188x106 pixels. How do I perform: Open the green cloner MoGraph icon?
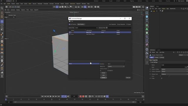147,29
